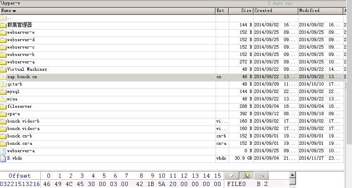Select the qita-b unknown folder icon
352x188 pixels.
(3, 84)
